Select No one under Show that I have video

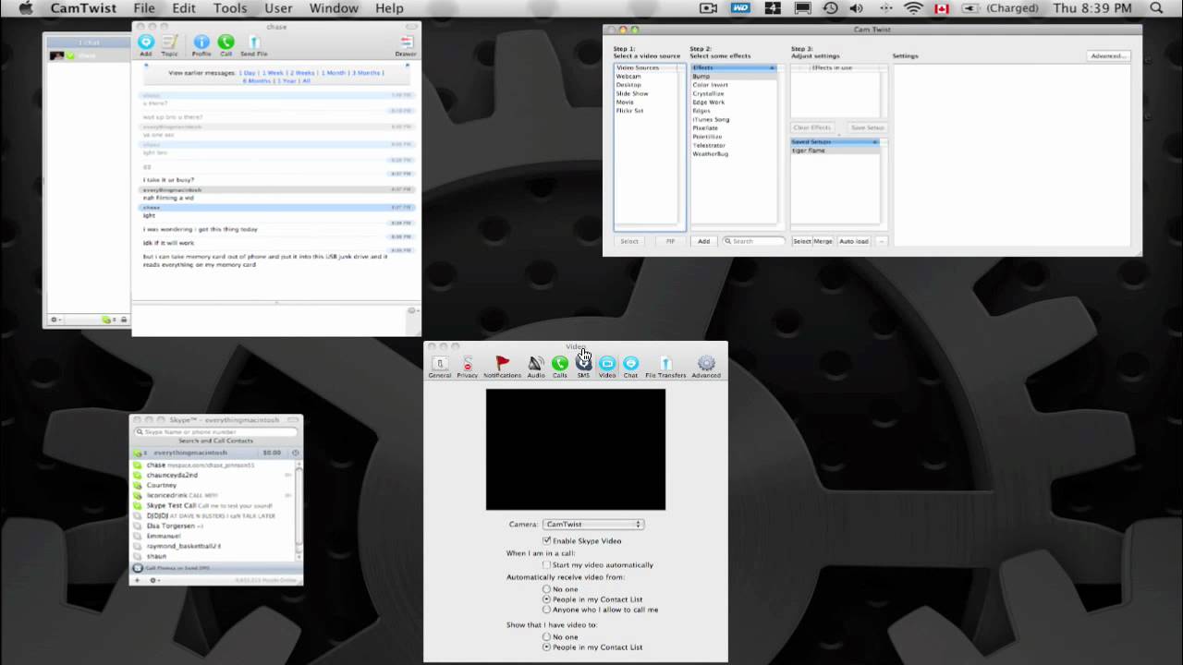[546, 636]
